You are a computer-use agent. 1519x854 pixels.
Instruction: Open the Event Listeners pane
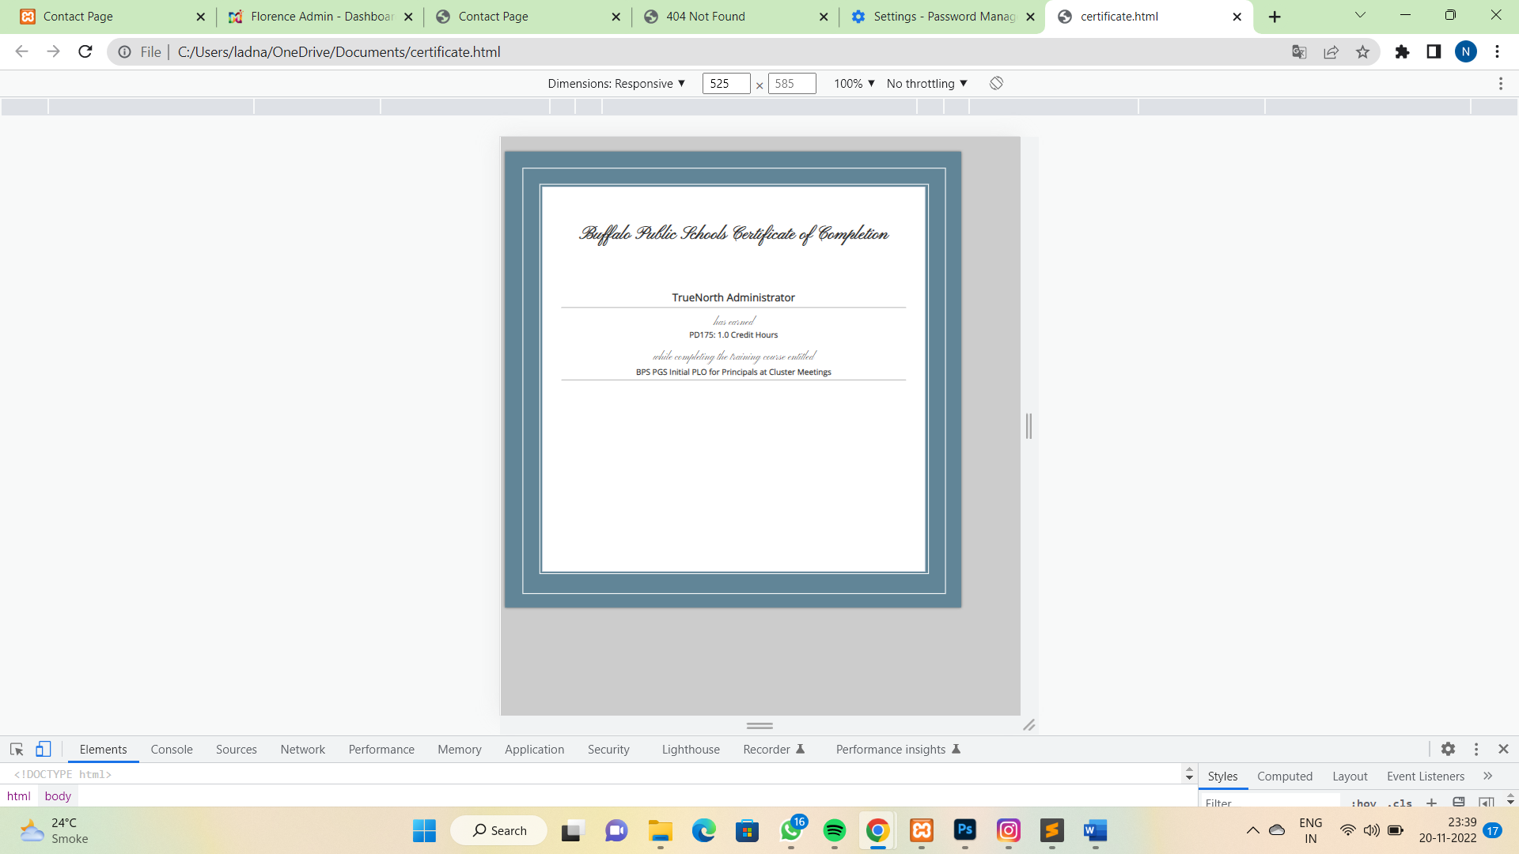pos(1426,776)
